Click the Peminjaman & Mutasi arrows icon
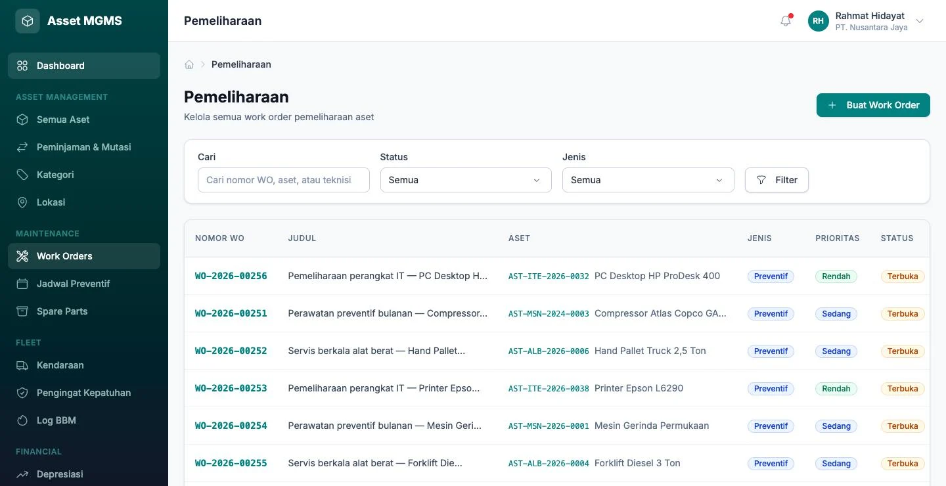The height and width of the screenshot is (486, 946). pos(22,147)
